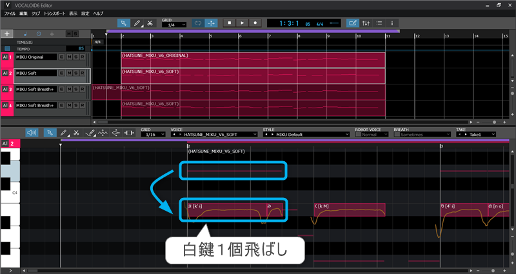
Task: Mute the MIKU Soft track
Action: (69, 73)
